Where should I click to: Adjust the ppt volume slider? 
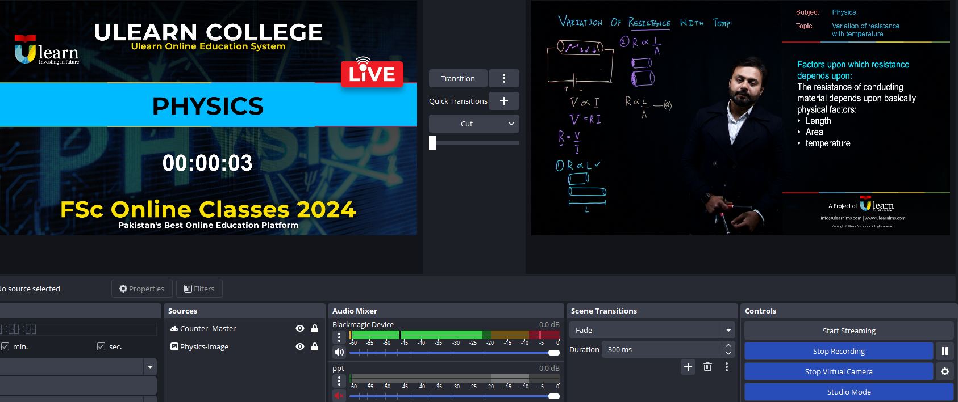455,396
